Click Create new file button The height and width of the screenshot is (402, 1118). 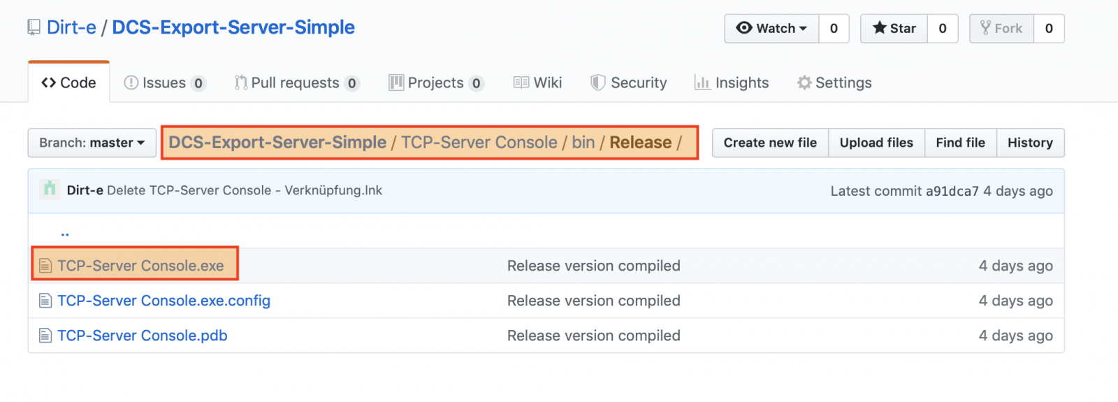pos(770,143)
